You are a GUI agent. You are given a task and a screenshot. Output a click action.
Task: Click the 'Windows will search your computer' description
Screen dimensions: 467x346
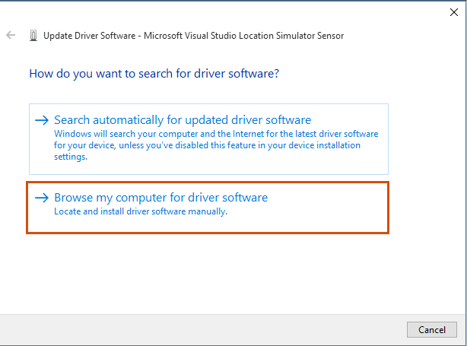coord(216,145)
